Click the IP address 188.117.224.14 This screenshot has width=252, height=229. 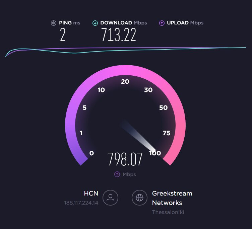click(81, 203)
